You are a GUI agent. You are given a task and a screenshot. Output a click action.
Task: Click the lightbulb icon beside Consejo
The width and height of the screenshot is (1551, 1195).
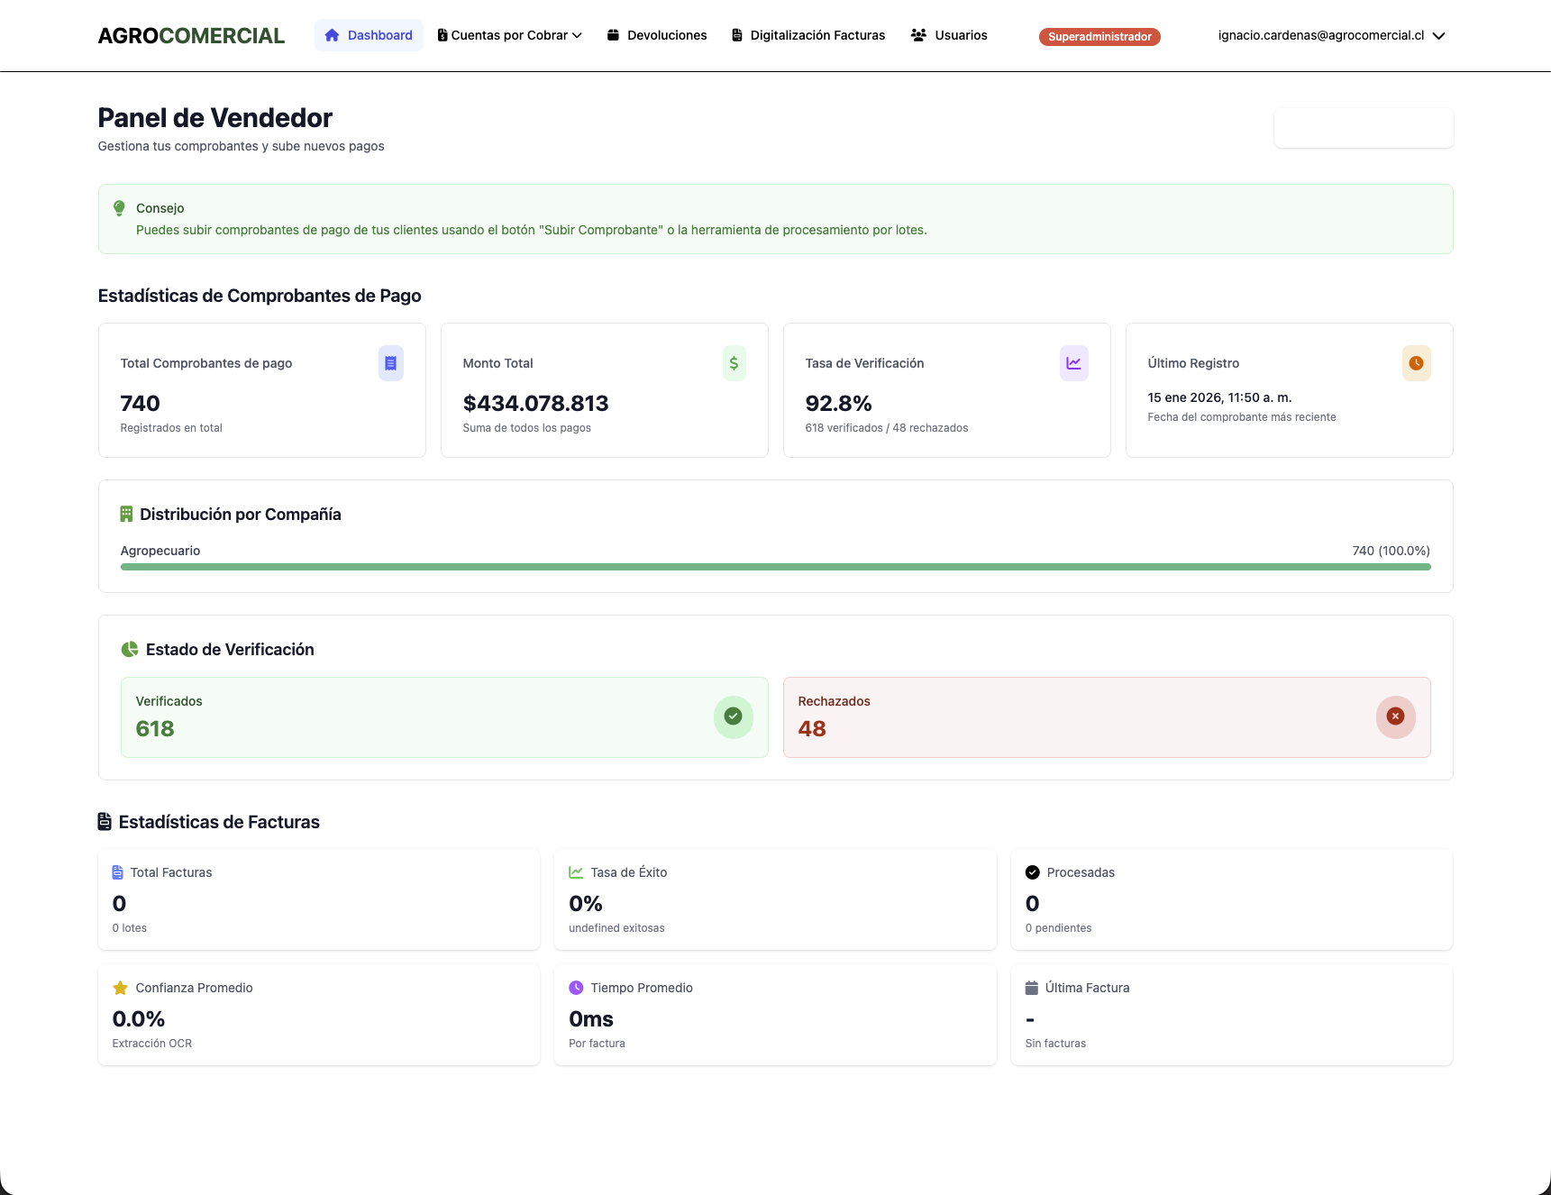click(x=119, y=208)
